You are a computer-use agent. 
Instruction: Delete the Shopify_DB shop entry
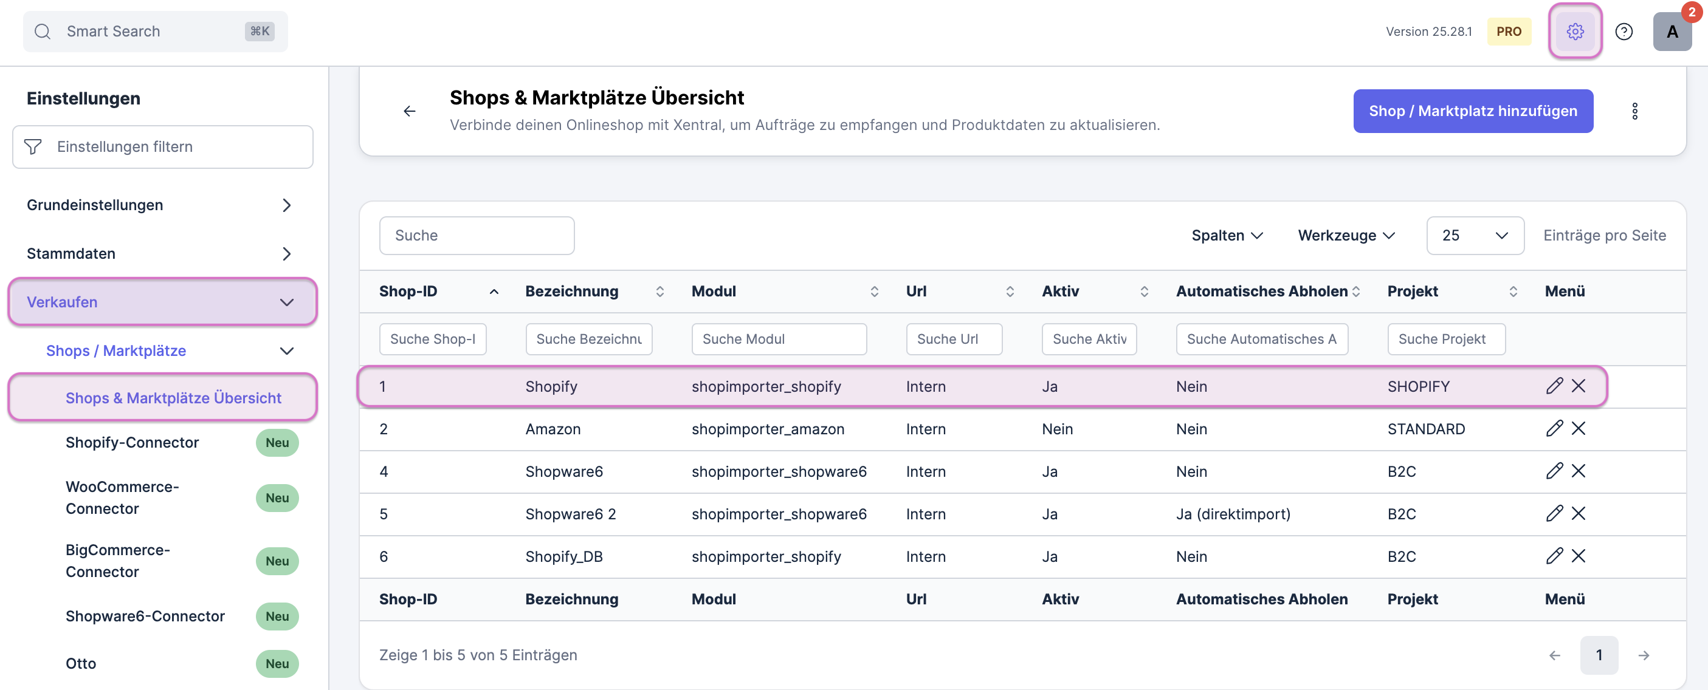pyautogui.click(x=1579, y=555)
